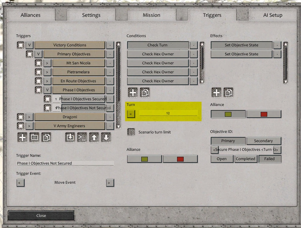Viewport: 301px width, 228px height.
Task: Remove first Set Objective State effect
Action: pyautogui.click(x=277, y=45)
